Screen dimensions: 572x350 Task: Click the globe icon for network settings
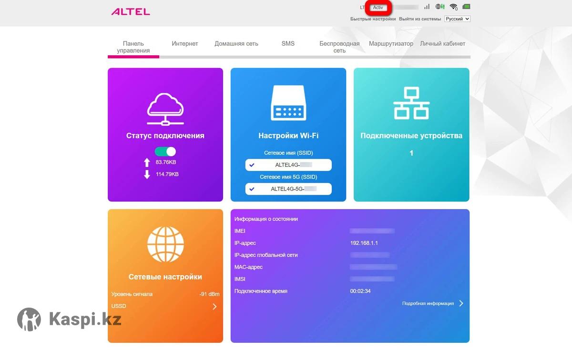tap(165, 244)
